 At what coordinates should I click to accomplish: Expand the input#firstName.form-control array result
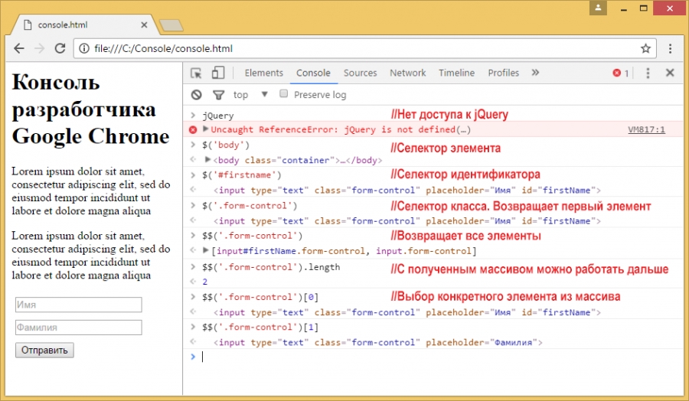[x=205, y=250]
